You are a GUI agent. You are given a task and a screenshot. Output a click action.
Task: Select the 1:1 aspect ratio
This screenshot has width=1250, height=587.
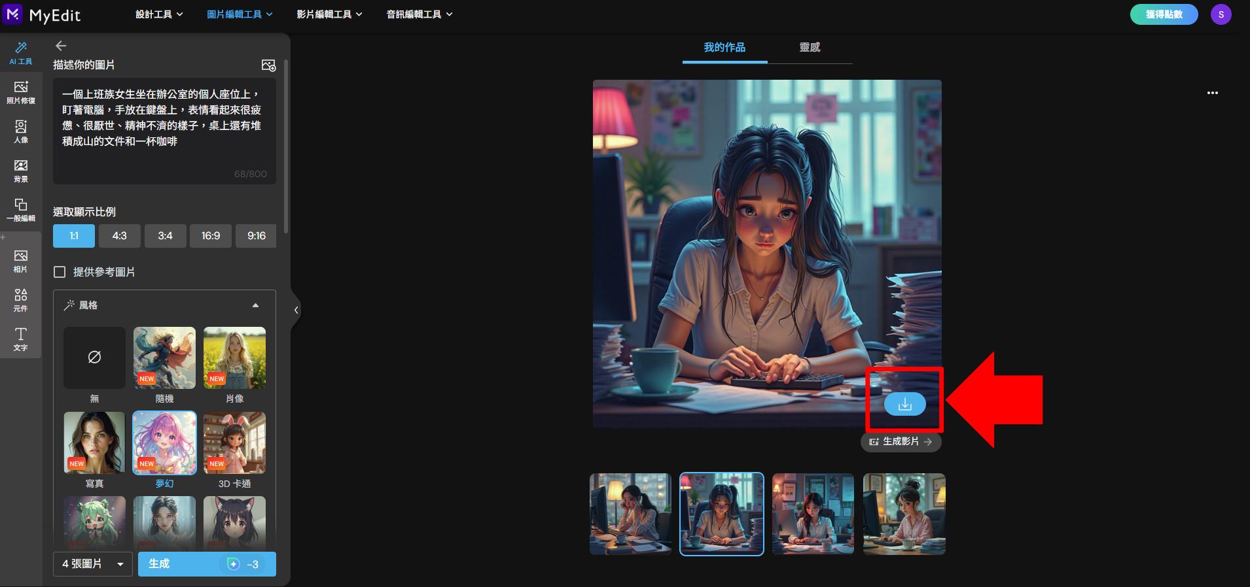[x=74, y=236]
